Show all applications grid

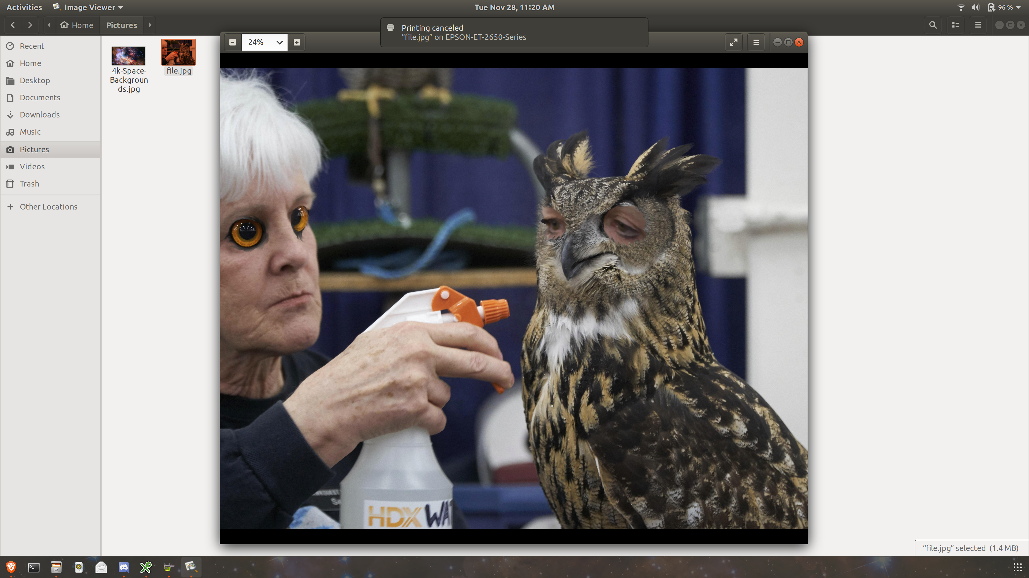[x=1017, y=567]
